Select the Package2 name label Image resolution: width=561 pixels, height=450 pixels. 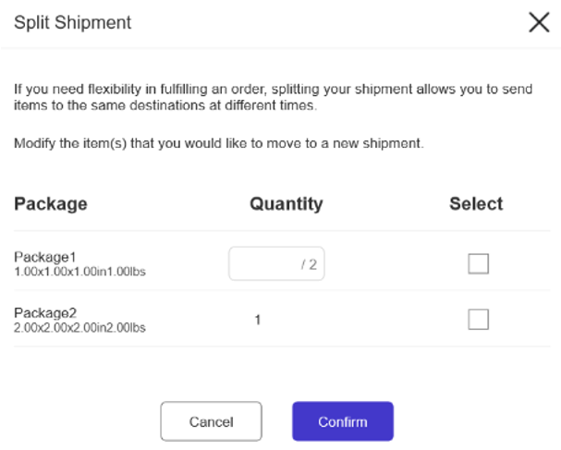coord(45,313)
